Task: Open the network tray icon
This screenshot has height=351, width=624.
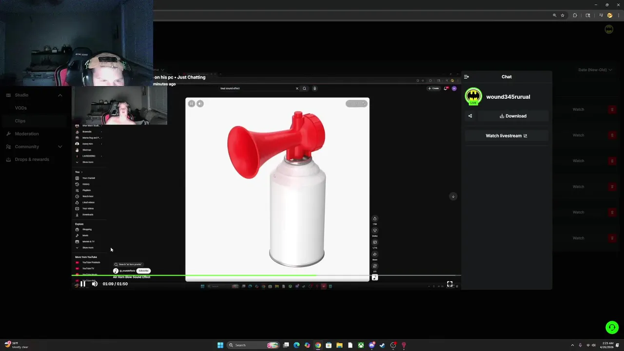Action: (x=588, y=345)
